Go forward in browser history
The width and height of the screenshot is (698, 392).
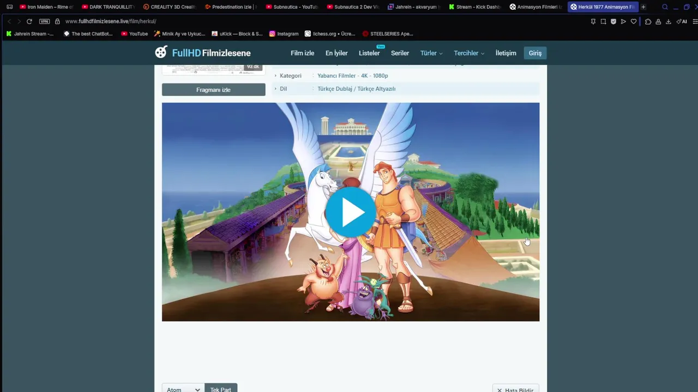(x=19, y=21)
